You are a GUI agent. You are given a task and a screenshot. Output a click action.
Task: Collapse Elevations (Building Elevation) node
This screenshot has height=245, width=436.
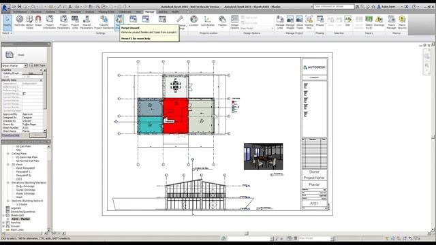tap(7, 183)
